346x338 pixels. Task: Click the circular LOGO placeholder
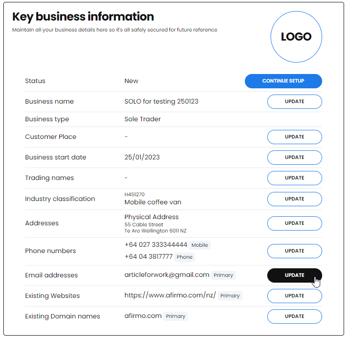[296, 37]
